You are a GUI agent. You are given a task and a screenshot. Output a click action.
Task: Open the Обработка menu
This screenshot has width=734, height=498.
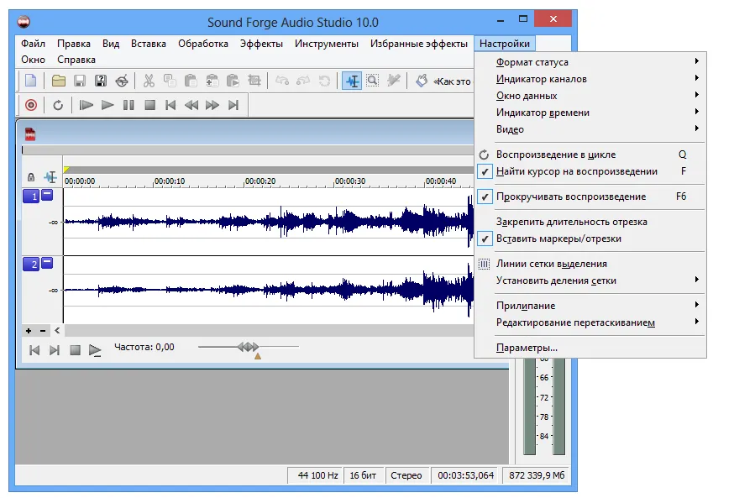point(203,44)
